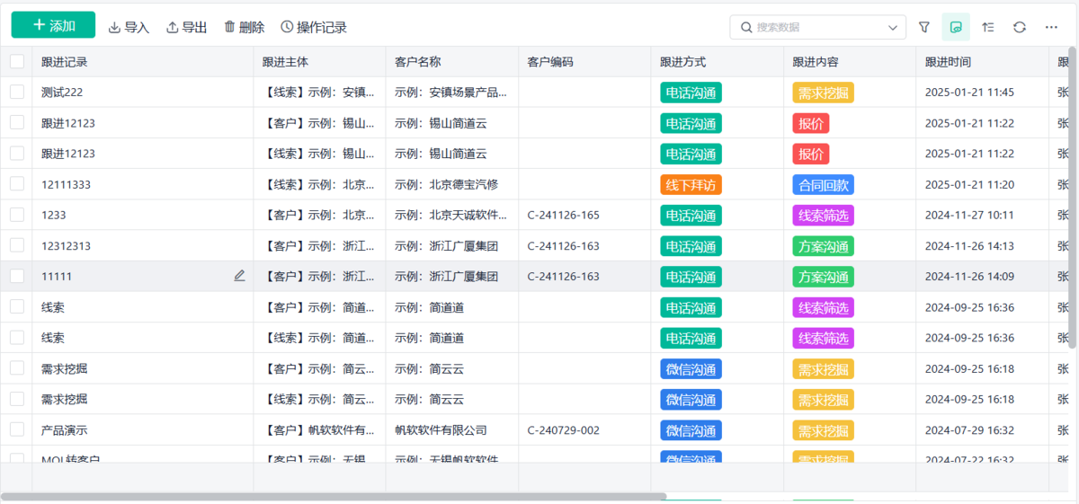Click 导入 in the toolbar
Image resolution: width=1079 pixels, height=504 pixels.
coord(129,28)
